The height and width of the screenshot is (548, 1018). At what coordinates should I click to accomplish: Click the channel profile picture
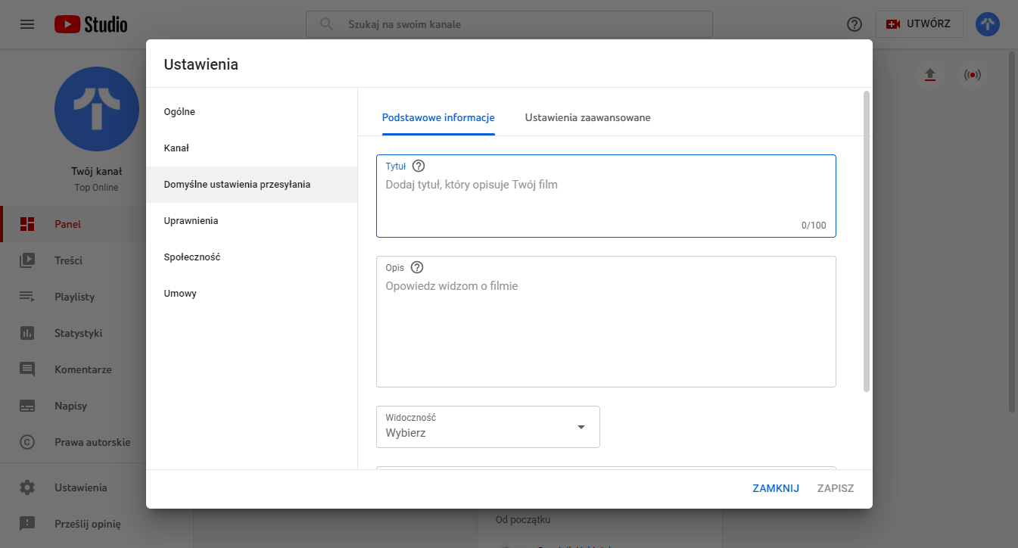pos(97,109)
